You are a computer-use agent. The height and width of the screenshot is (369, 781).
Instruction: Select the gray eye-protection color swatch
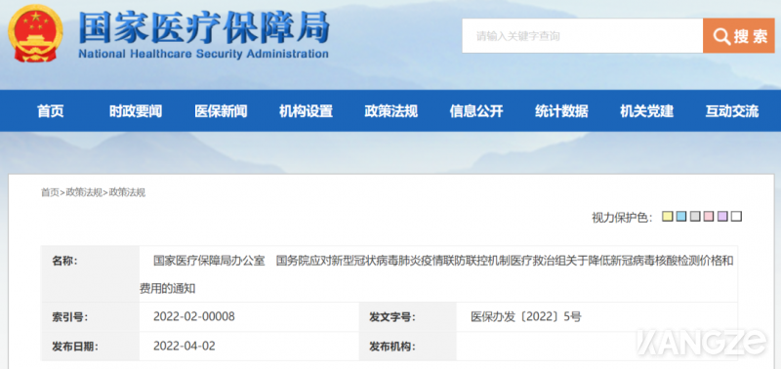(x=695, y=217)
